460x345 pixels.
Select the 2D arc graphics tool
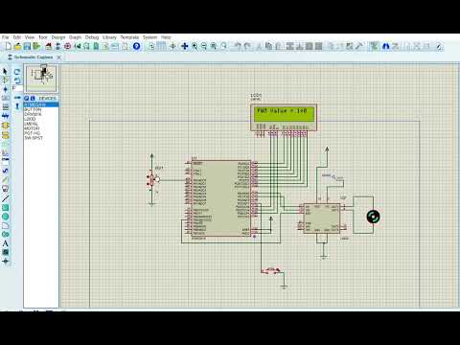tap(5, 225)
